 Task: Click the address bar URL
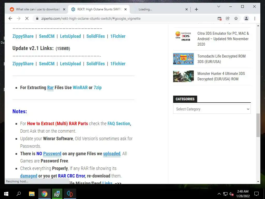(91, 18)
